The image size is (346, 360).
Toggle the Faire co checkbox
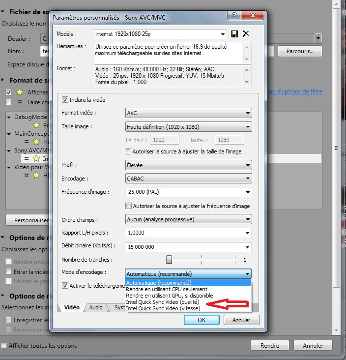8,102
